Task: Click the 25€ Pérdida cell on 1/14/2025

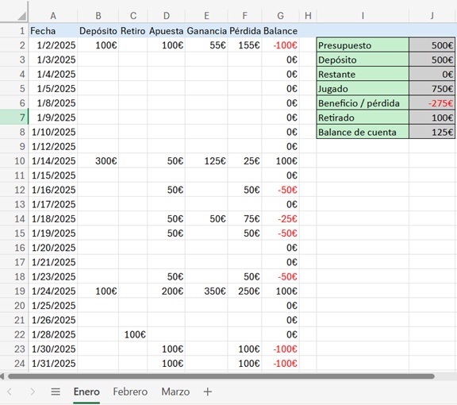Action: pos(245,160)
